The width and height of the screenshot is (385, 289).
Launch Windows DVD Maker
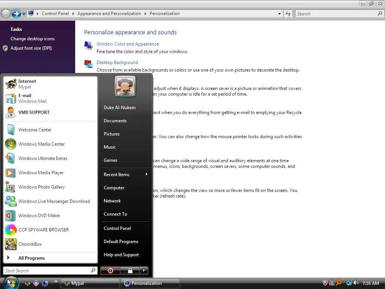[x=50, y=216]
